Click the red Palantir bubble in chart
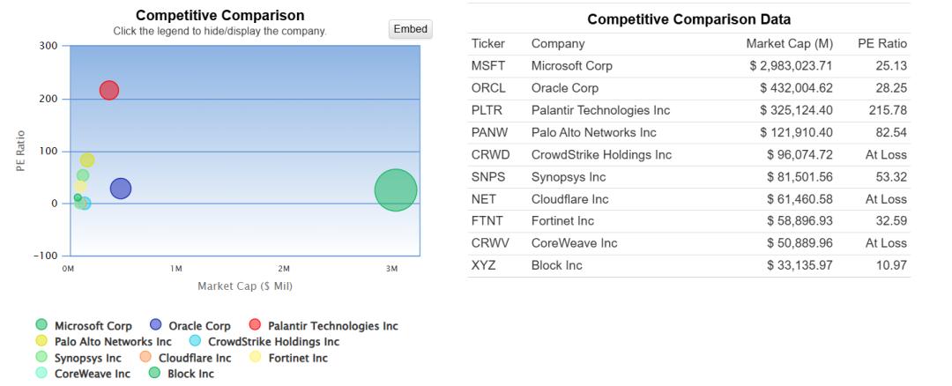This screenshot has width=952, height=386. (109, 90)
